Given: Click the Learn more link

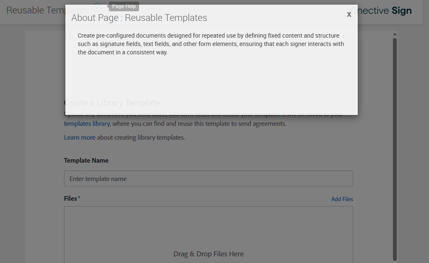Looking at the screenshot, I should pyautogui.click(x=80, y=137).
